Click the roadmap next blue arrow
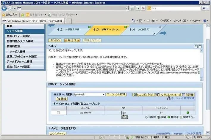Screen dimensions: 211x140 point(163,33)
